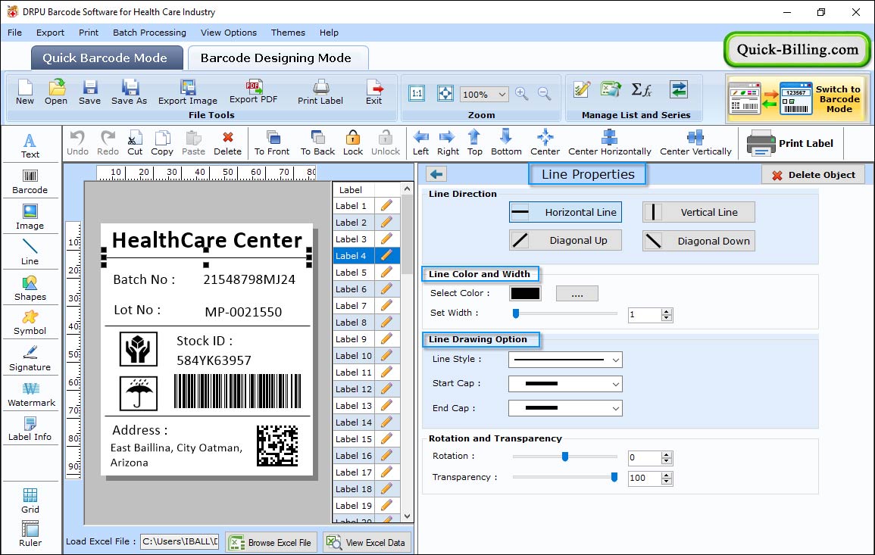Click the Open file icon
This screenshot has width=875, height=555.
[x=56, y=92]
